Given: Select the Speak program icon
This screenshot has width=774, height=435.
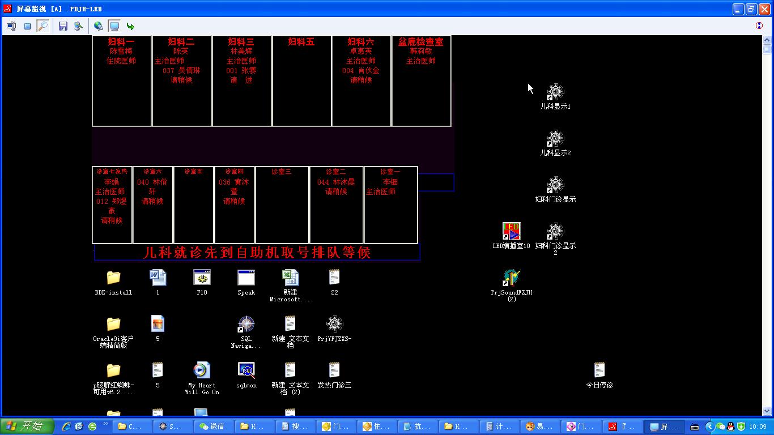Looking at the screenshot, I should [246, 282].
